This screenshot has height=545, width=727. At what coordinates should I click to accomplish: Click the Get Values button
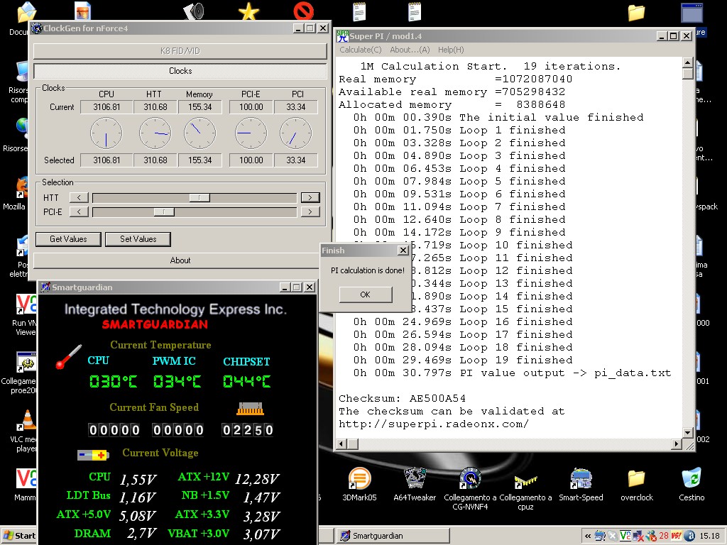coord(68,239)
